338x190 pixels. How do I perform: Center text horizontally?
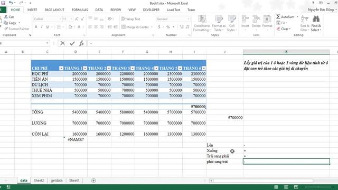[96, 27]
